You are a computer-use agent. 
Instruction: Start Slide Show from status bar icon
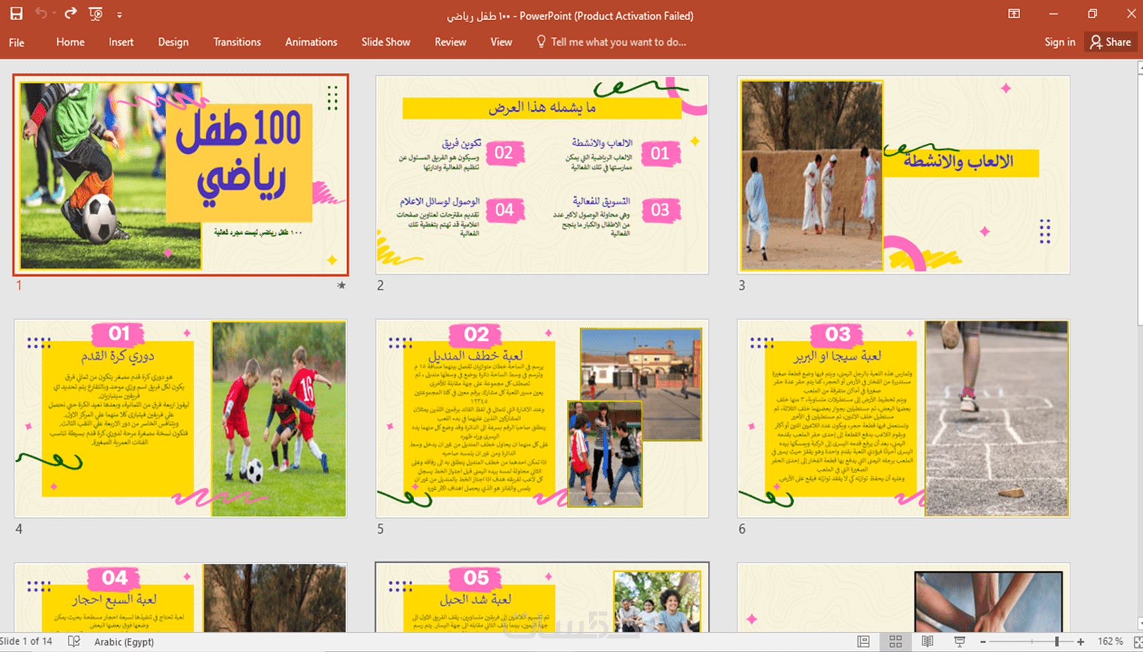[x=959, y=642]
